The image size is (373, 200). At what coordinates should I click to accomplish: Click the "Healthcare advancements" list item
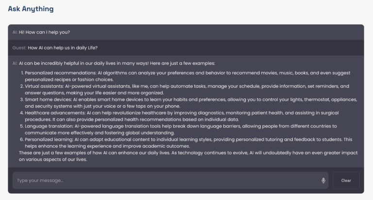tap(185, 113)
